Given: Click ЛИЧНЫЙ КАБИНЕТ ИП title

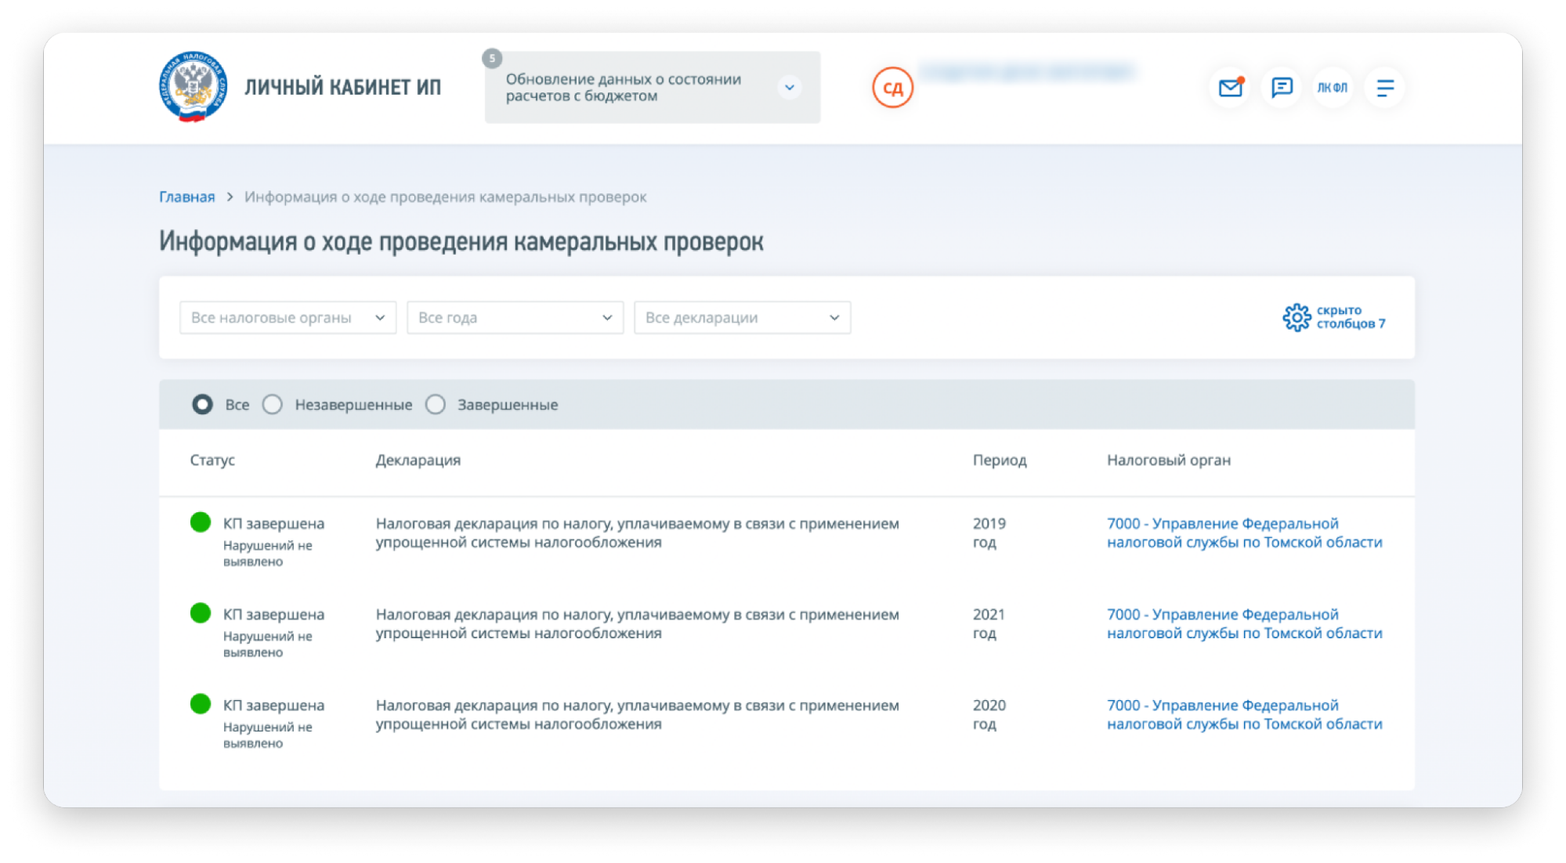Looking at the screenshot, I should coord(342,87).
